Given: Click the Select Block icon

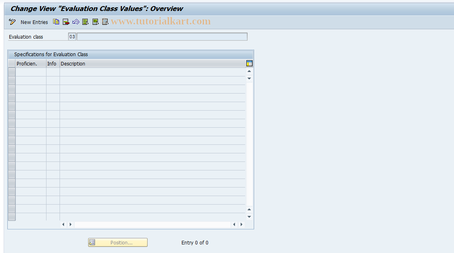Looking at the screenshot, I should click(95, 22).
